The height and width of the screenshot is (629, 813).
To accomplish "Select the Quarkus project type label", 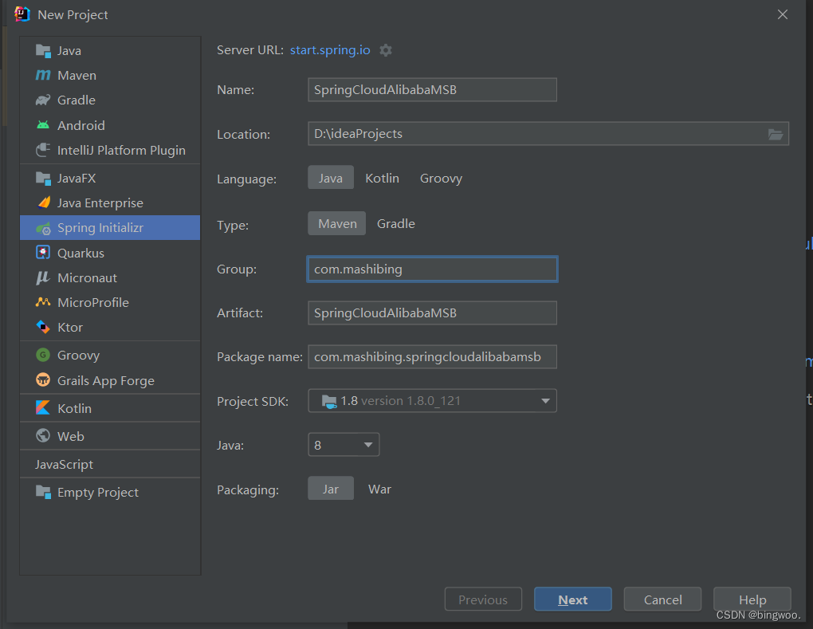I will click(x=81, y=253).
